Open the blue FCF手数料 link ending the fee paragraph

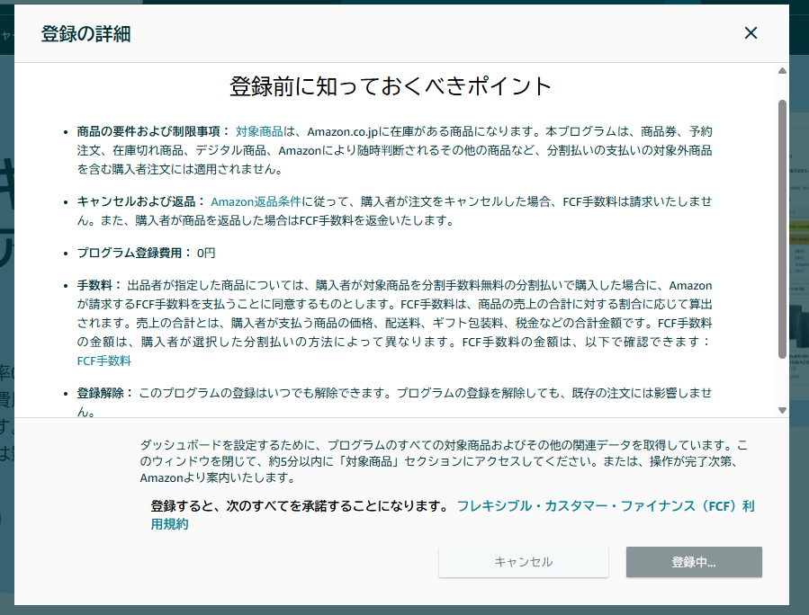[104, 361]
